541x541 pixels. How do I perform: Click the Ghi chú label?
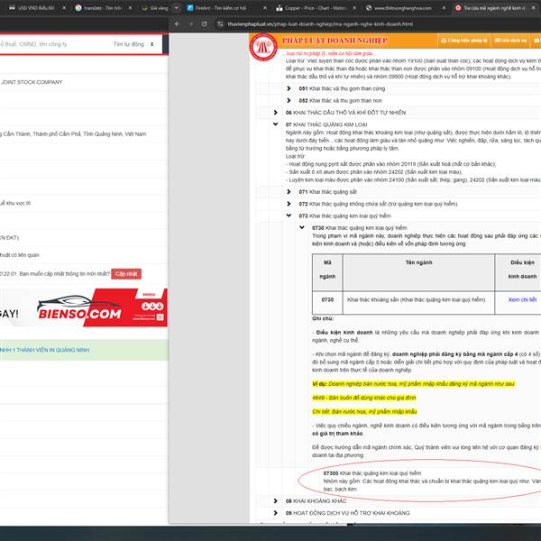click(323, 318)
